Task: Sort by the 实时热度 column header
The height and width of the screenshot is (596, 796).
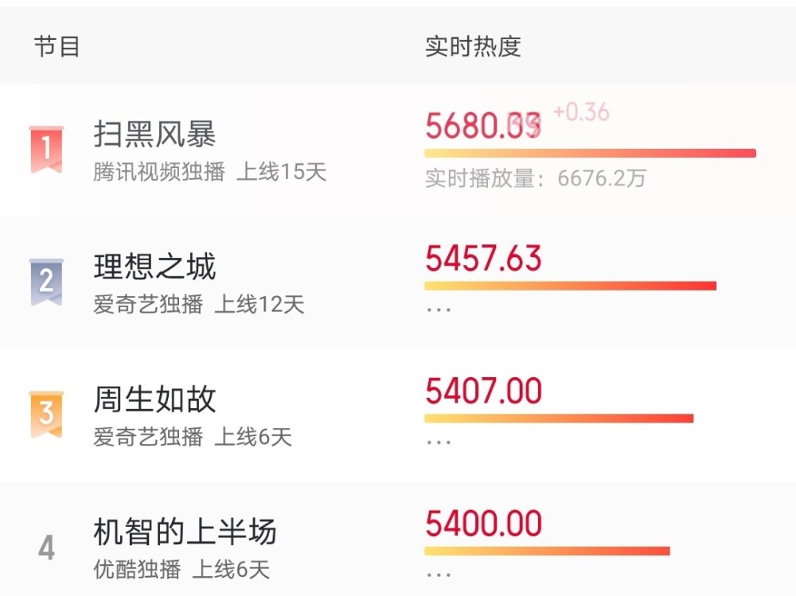Action: [473, 47]
